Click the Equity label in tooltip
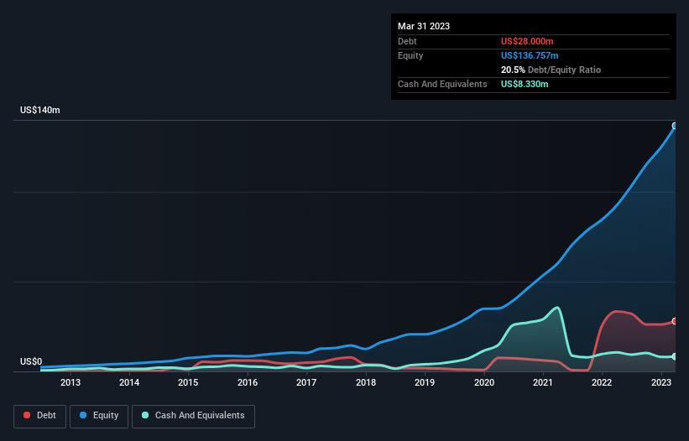 tap(410, 55)
